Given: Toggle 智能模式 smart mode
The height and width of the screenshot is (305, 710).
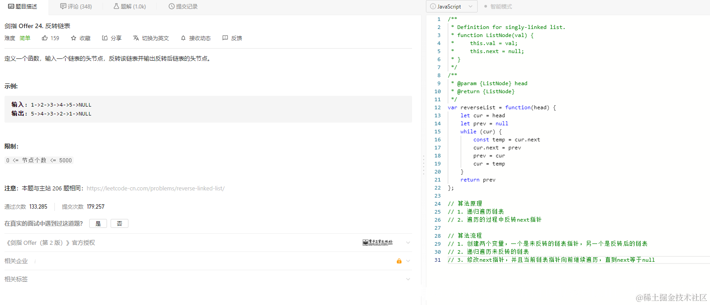Looking at the screenshot, I should pyautogui.click(x=498, y=7).
